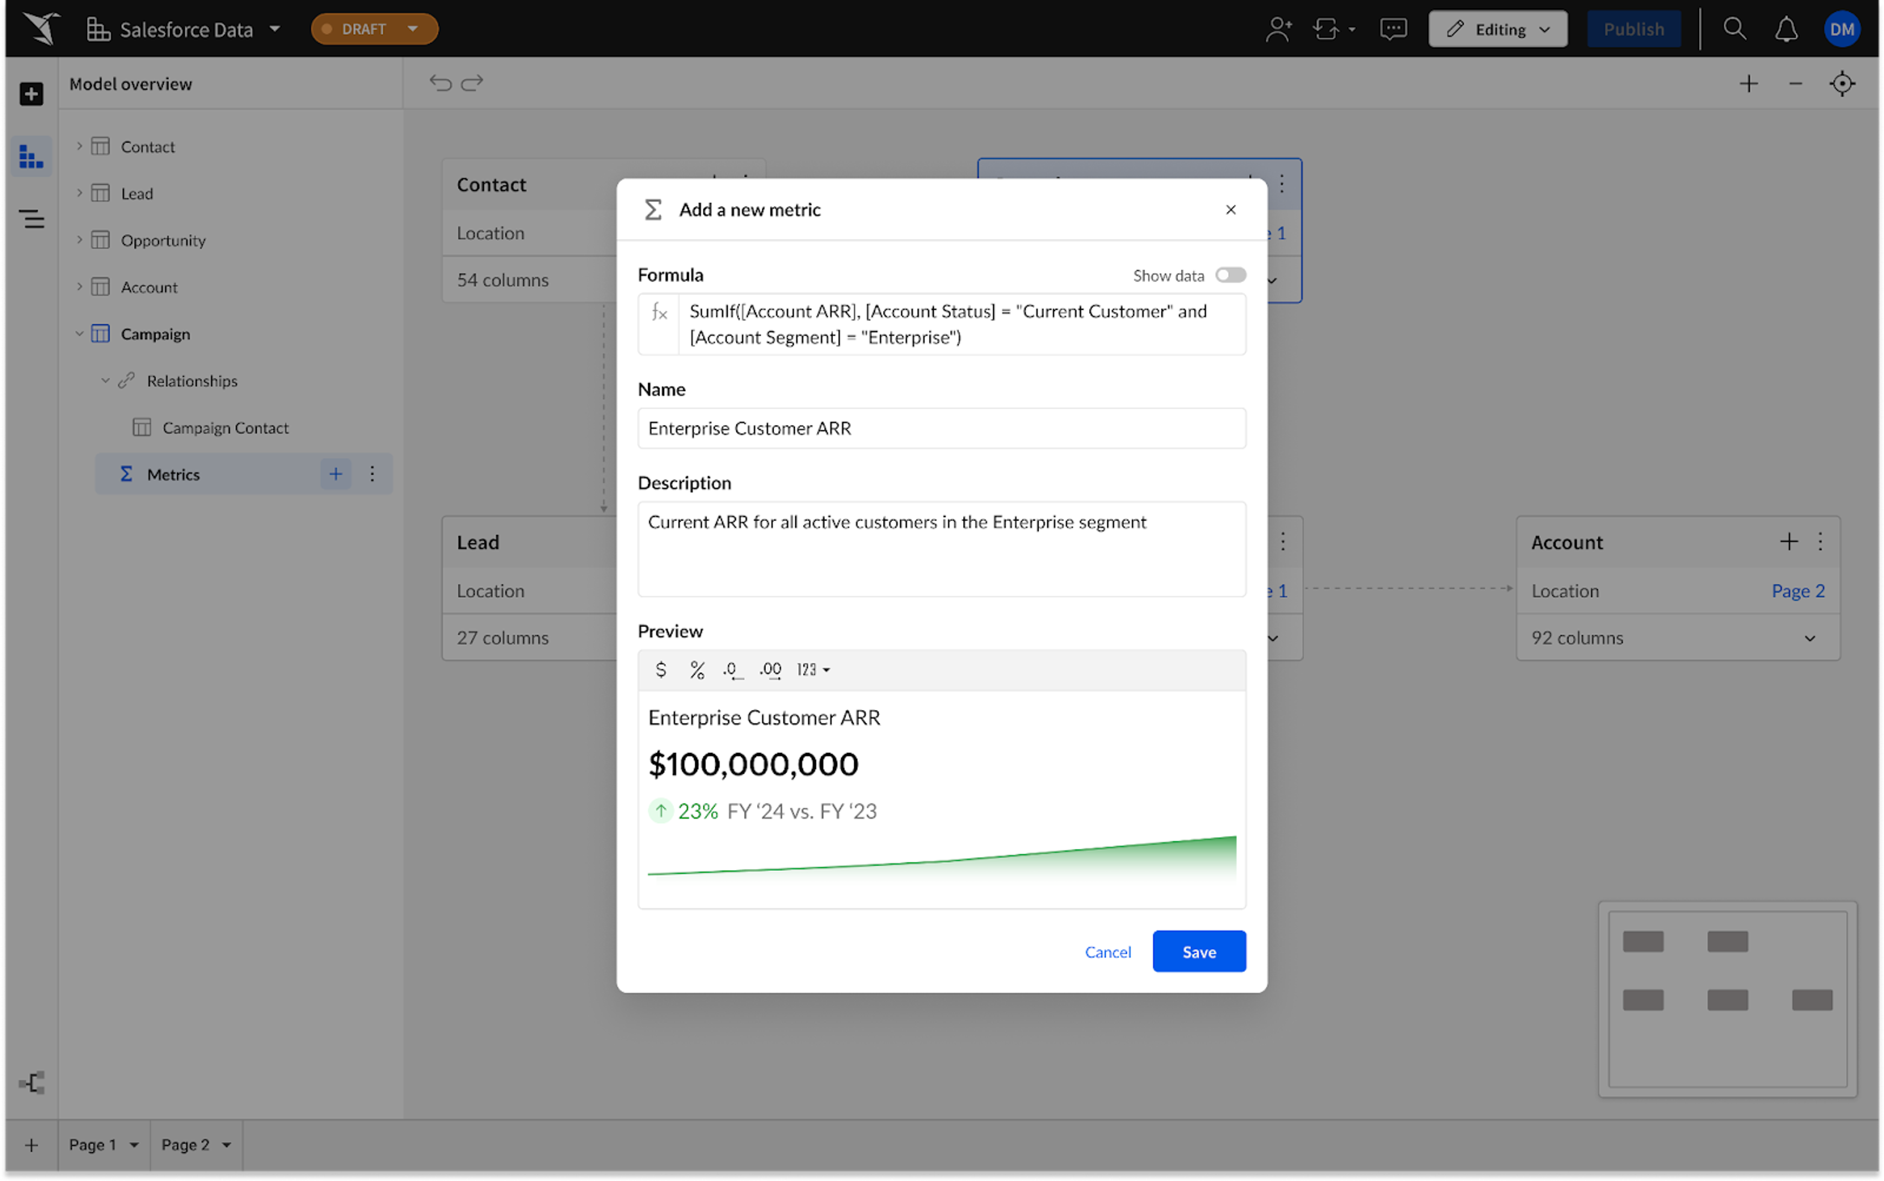The height and width of the screenshot is (1181, 1884).
Task: Apply percent format in Preview
Action: 697,669
